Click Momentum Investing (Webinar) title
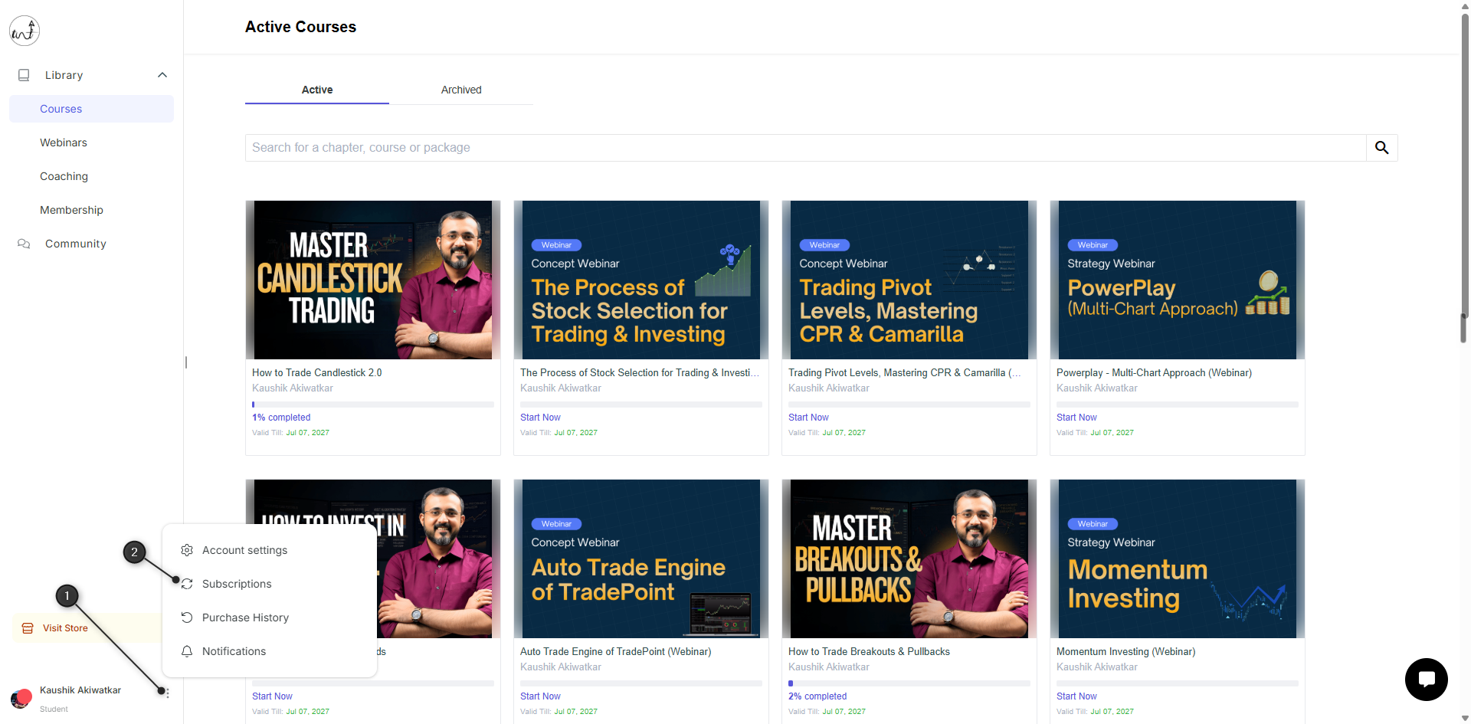This screenshot has width=1471, height=724. pos(1125,652)
